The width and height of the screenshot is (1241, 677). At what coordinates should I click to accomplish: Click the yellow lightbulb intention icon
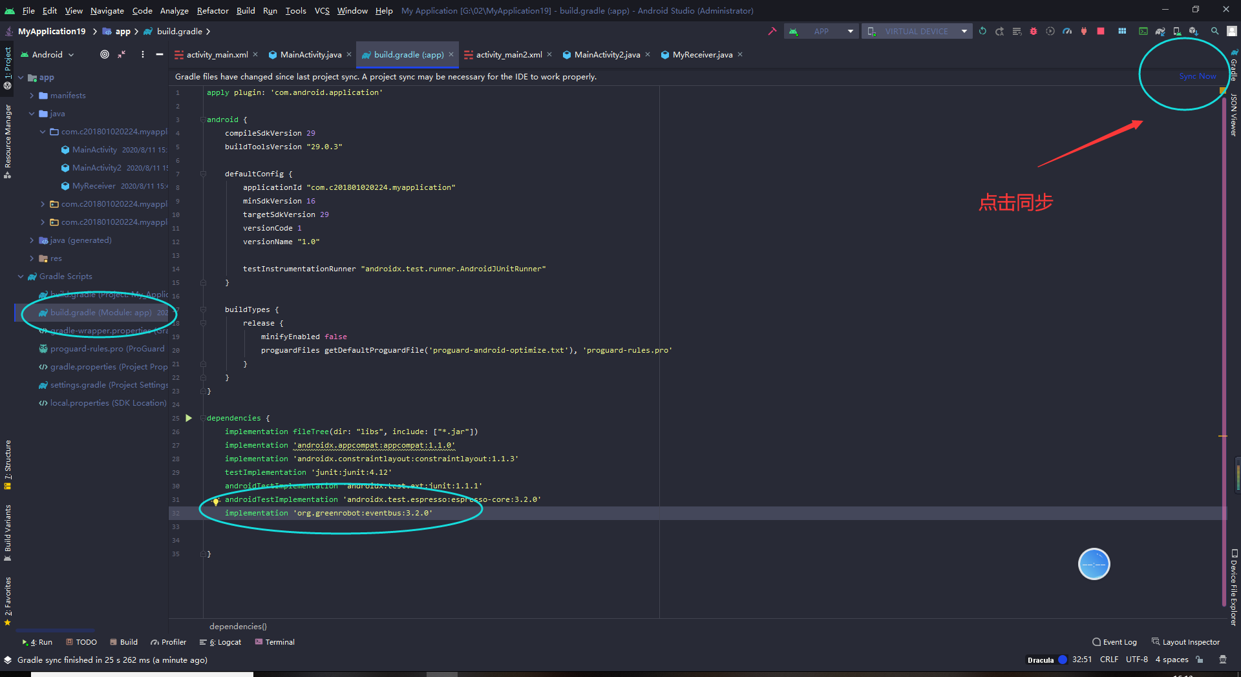216,501
